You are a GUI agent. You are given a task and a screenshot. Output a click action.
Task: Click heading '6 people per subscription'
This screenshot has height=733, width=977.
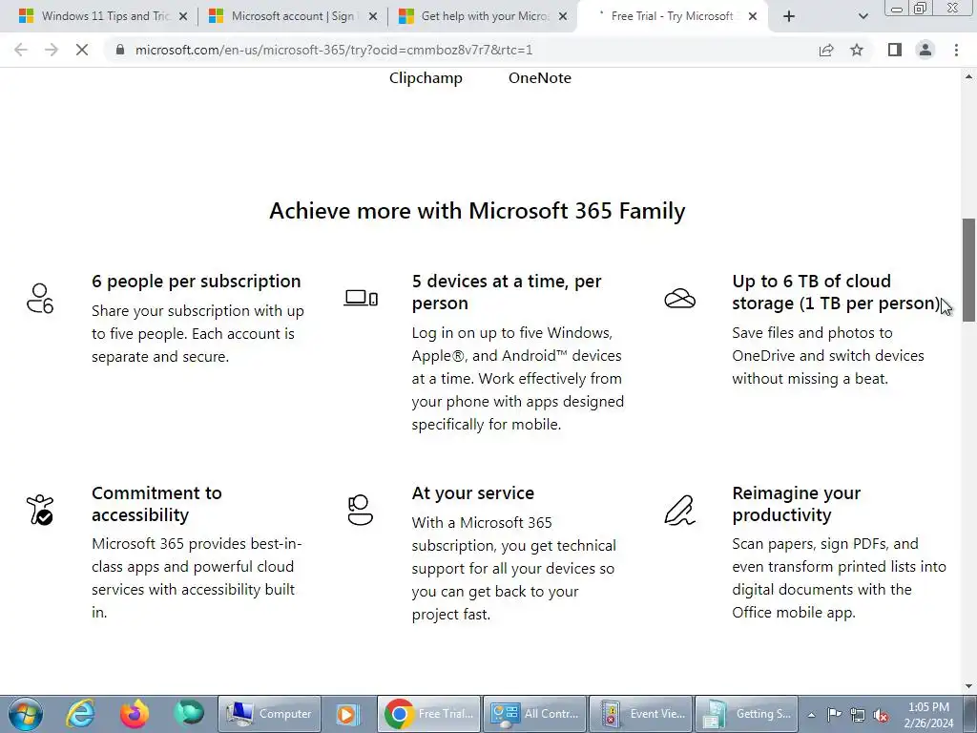pos(197,282)
